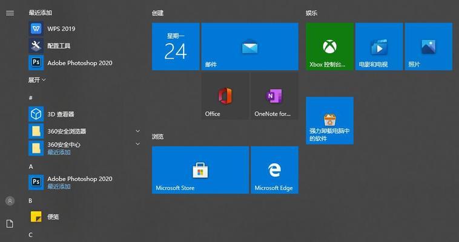Open the 360安全浏览器 folder icon
Image resolution: width=459 pixels, height=242 pixels.
click(36, 131)
